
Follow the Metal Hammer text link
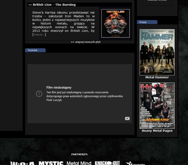157,77
